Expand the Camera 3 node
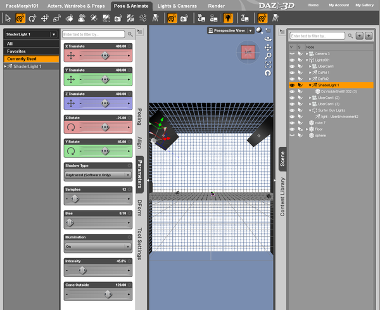 click(x=307, y=54)
